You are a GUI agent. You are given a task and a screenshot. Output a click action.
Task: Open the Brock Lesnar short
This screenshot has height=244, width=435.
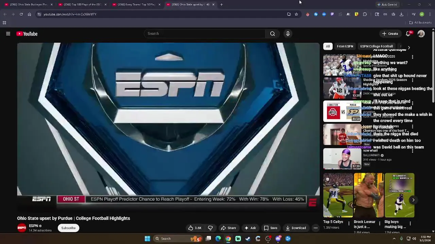pos(368,195)
